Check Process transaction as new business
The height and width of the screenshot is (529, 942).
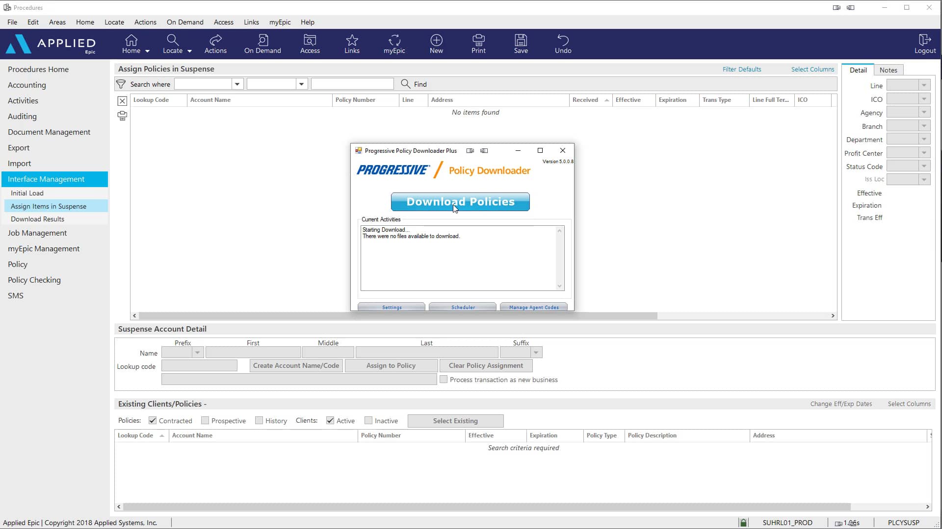[444, 379]
